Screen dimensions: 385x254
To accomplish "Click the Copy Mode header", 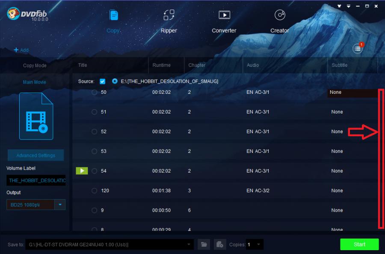I will 35,66.
